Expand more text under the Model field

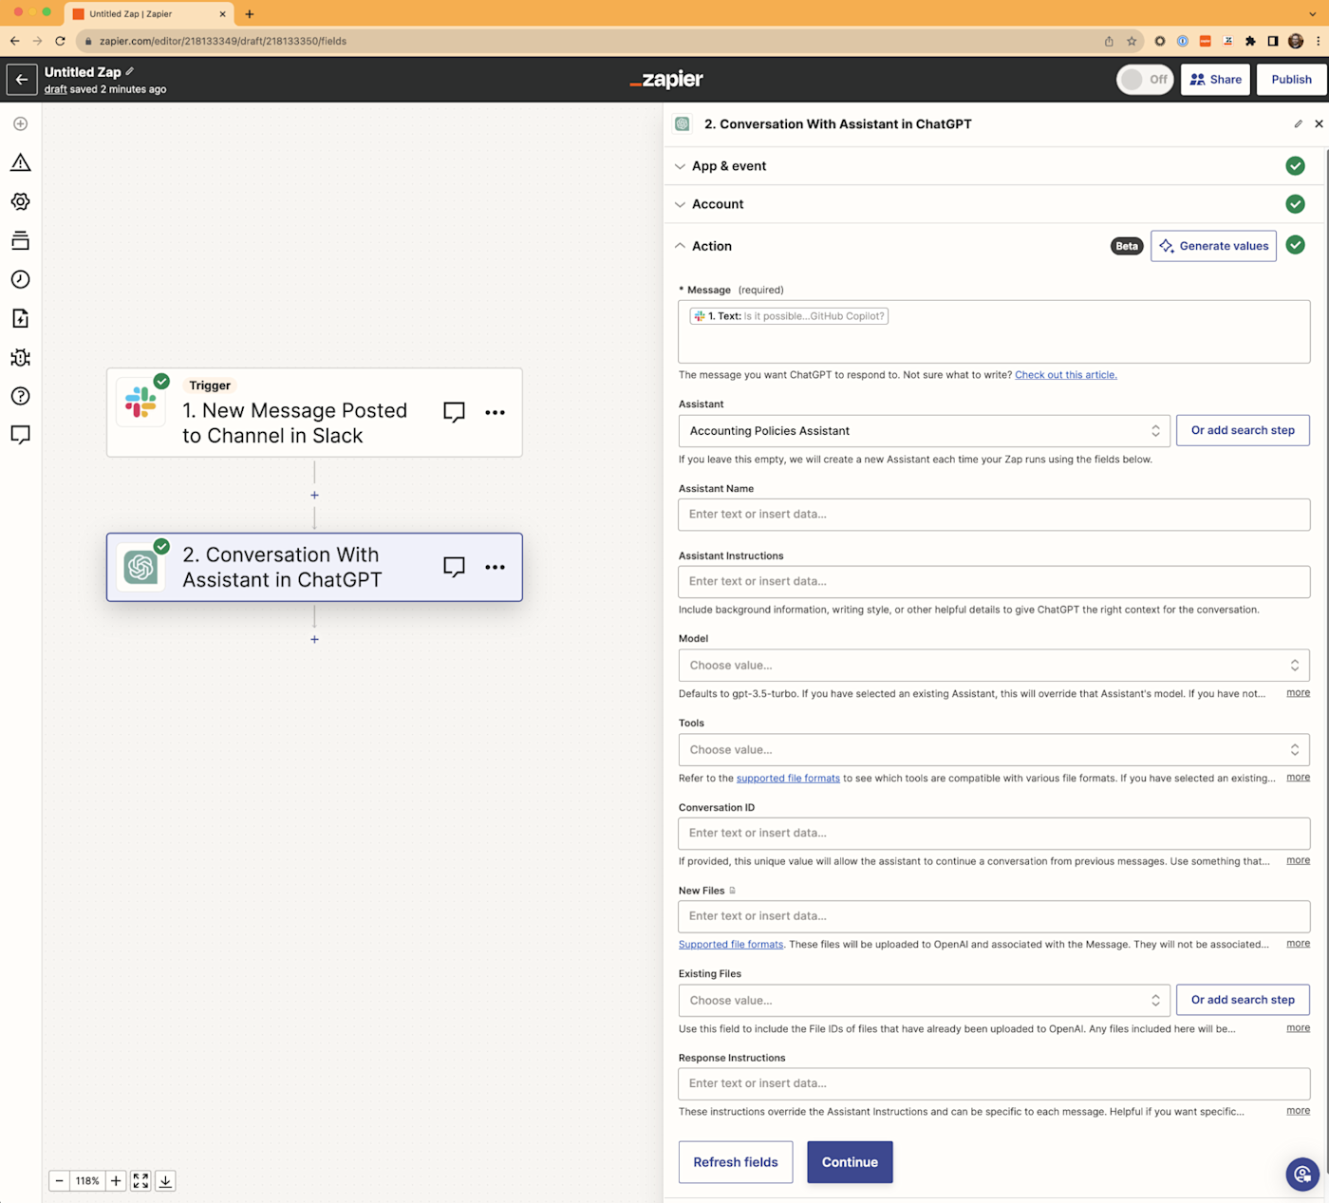click(1298, 693)
